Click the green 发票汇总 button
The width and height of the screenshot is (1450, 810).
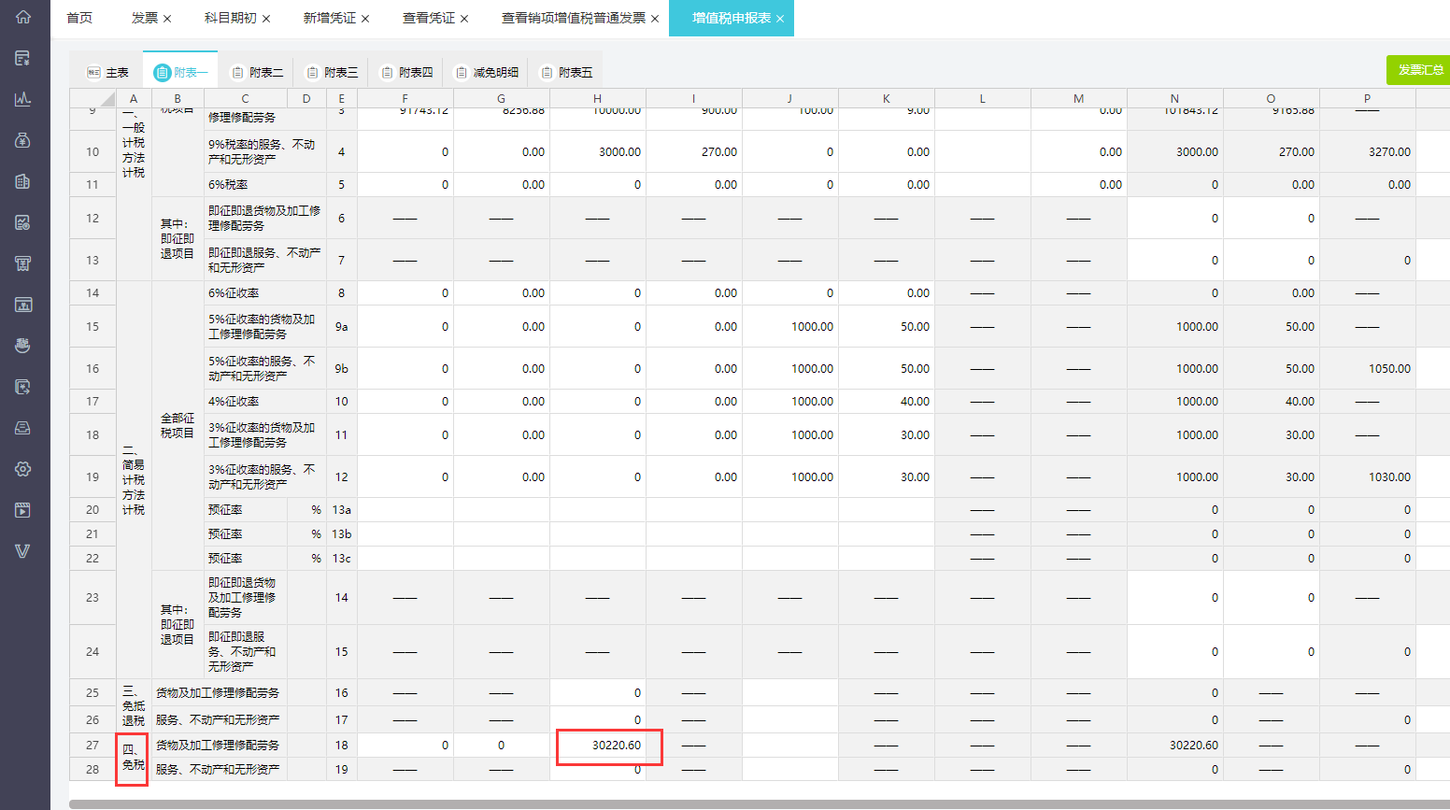1419,70
